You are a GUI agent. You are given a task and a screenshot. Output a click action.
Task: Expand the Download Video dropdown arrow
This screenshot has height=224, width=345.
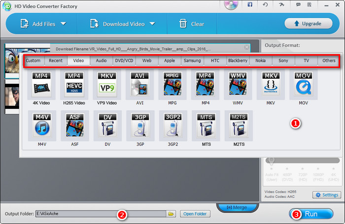pos(152,24)
